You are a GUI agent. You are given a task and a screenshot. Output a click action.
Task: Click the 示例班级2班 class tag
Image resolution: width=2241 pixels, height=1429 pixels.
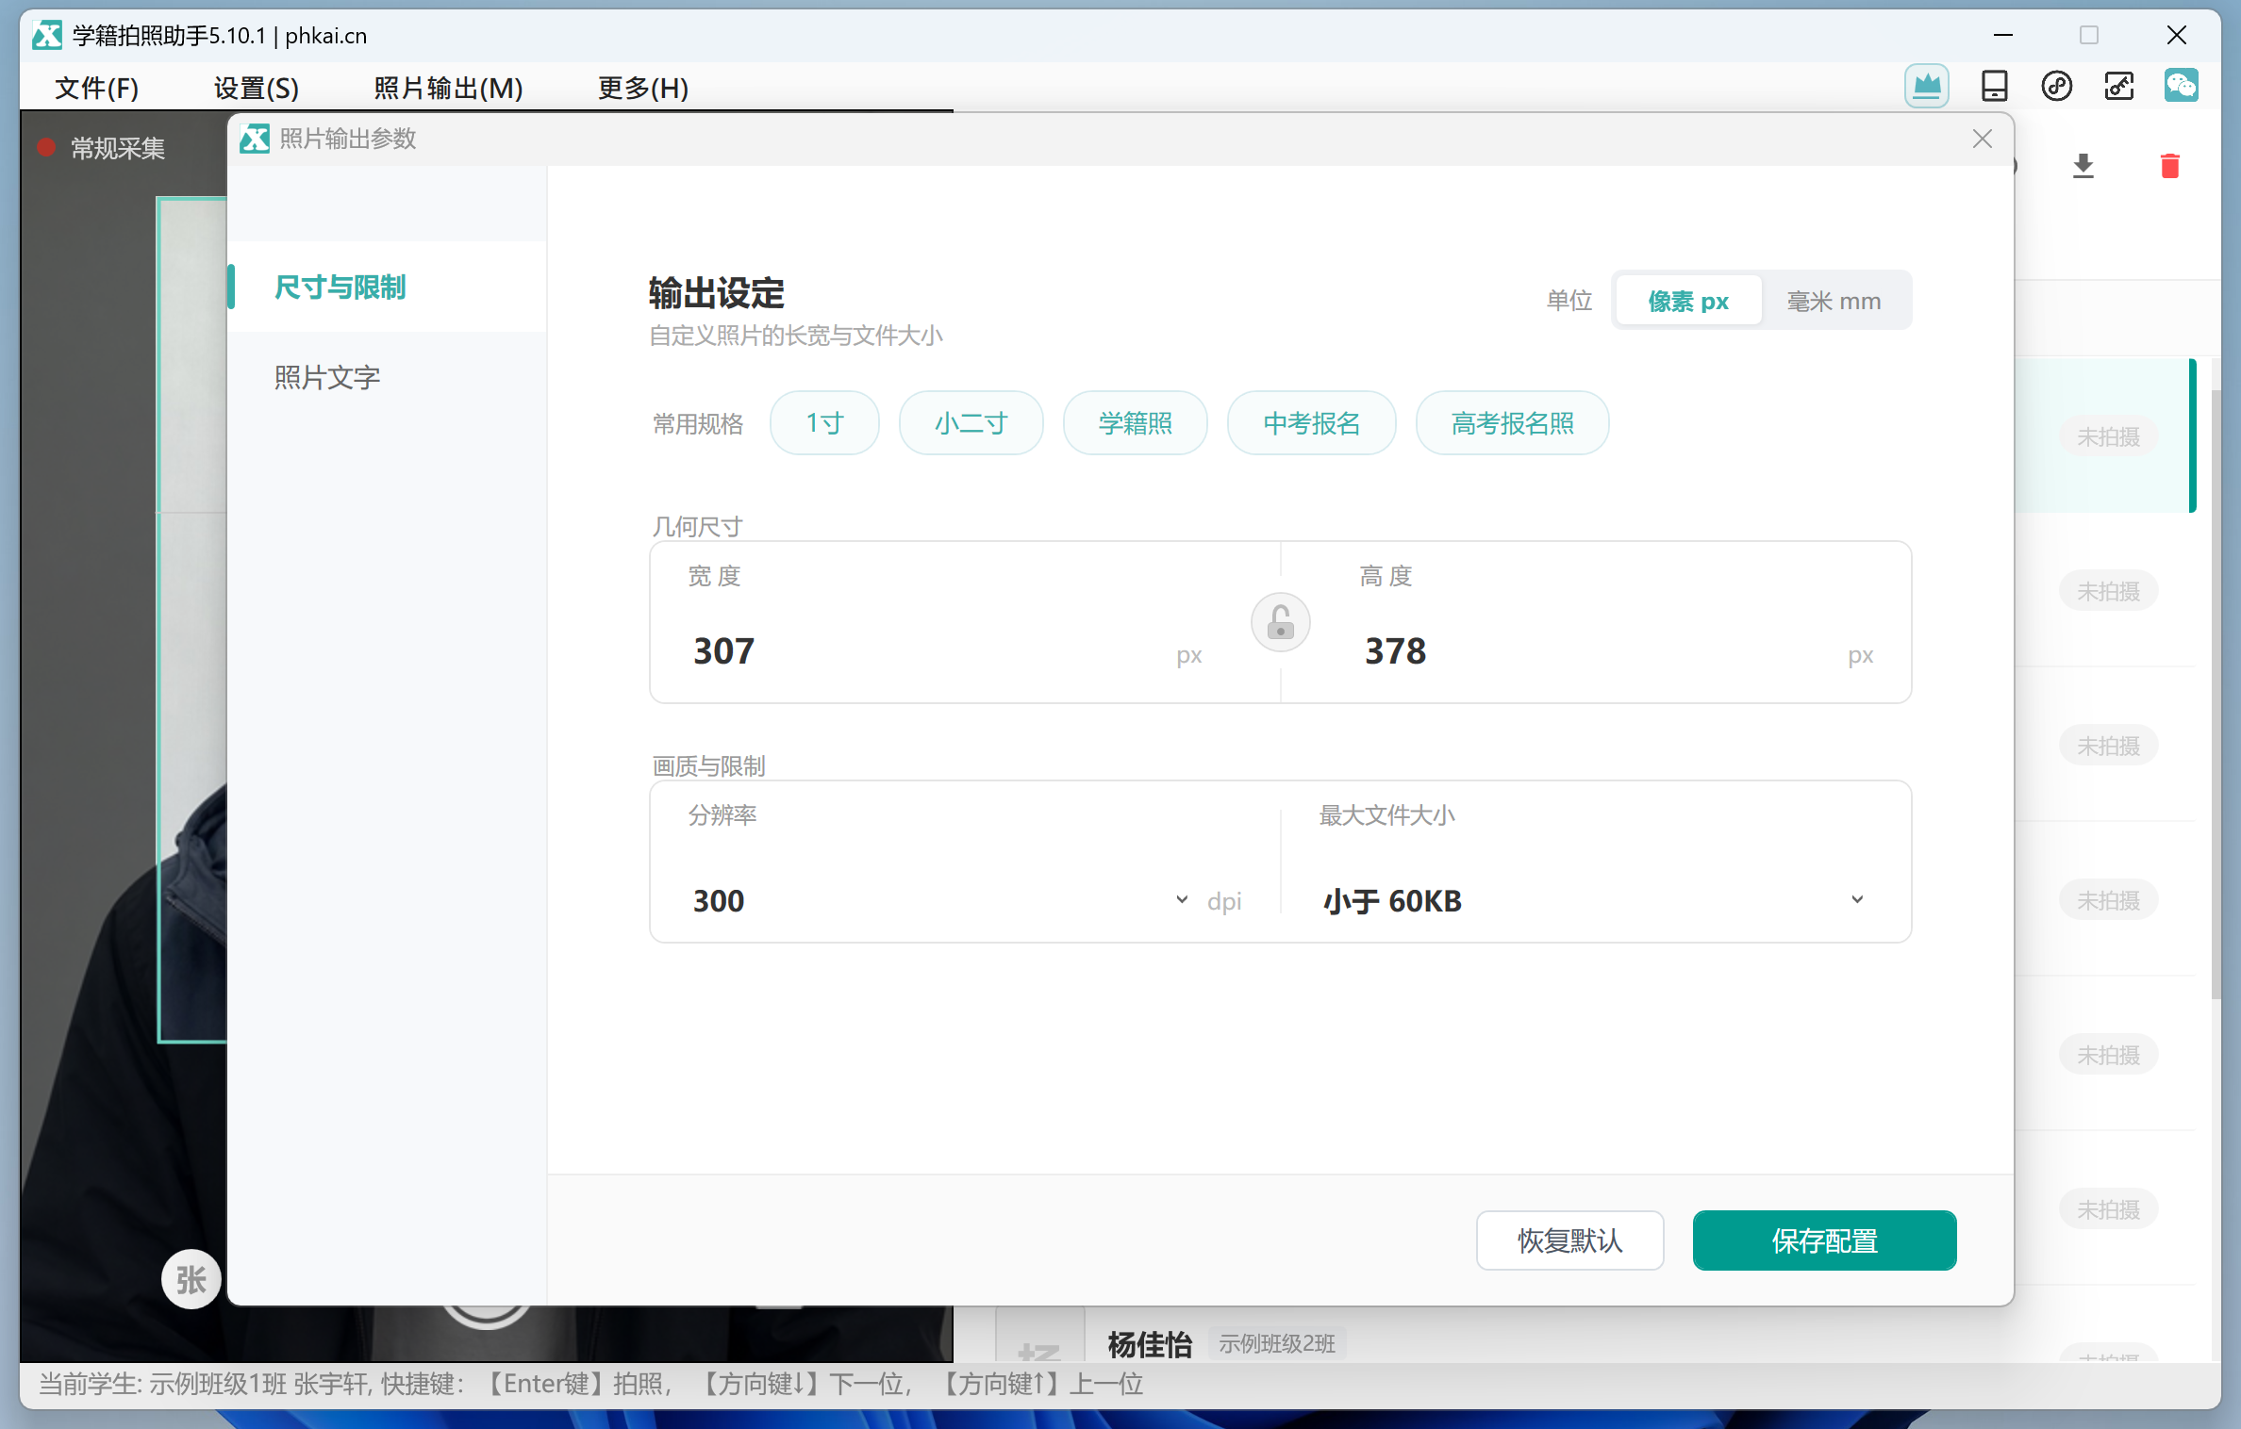pos(1277,1343)
